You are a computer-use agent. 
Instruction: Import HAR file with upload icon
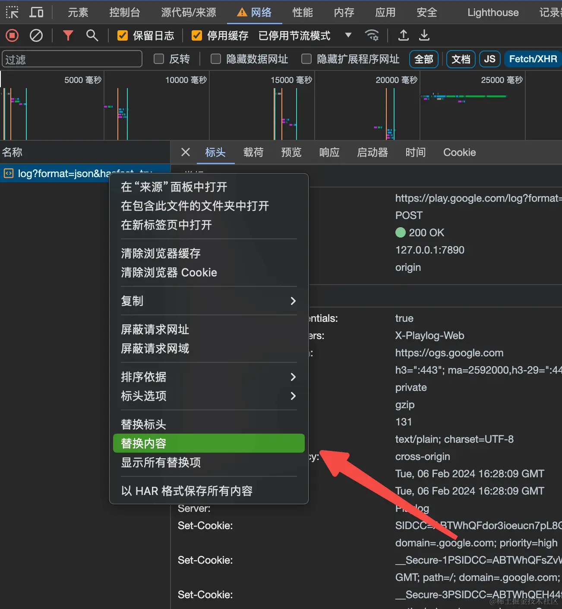[x=404, y=35]
